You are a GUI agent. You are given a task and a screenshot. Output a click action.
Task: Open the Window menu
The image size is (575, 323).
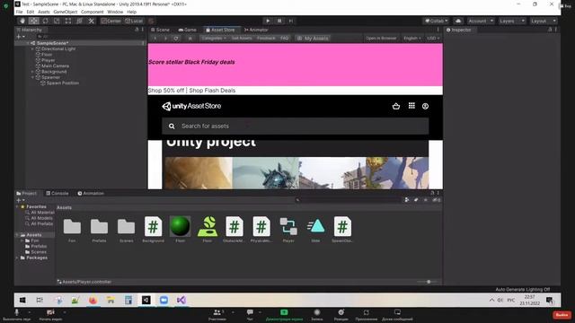(115, 12)
